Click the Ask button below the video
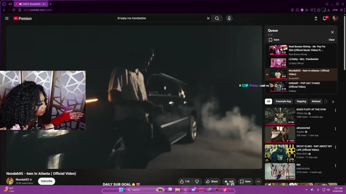Screen dimensions: 346x194 [229, 181]
